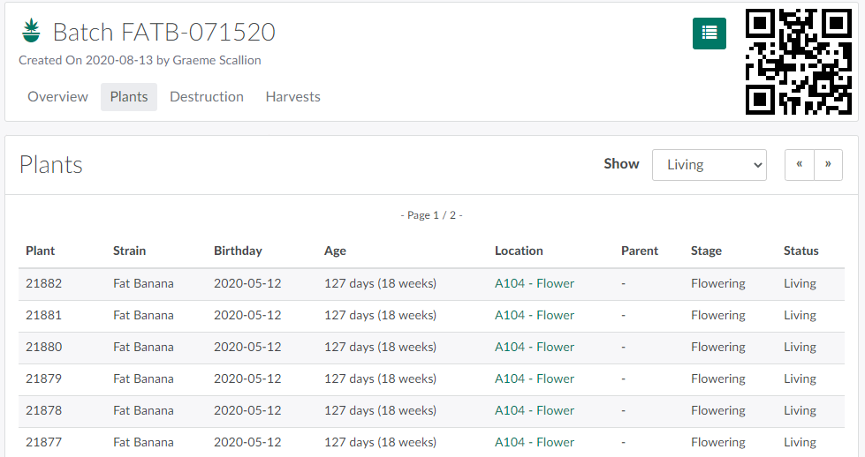Open A104 - Flower link for plant 21881

(534, 316)
